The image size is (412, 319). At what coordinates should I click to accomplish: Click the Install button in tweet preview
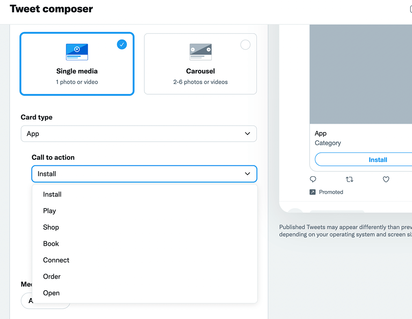point(378,159)
